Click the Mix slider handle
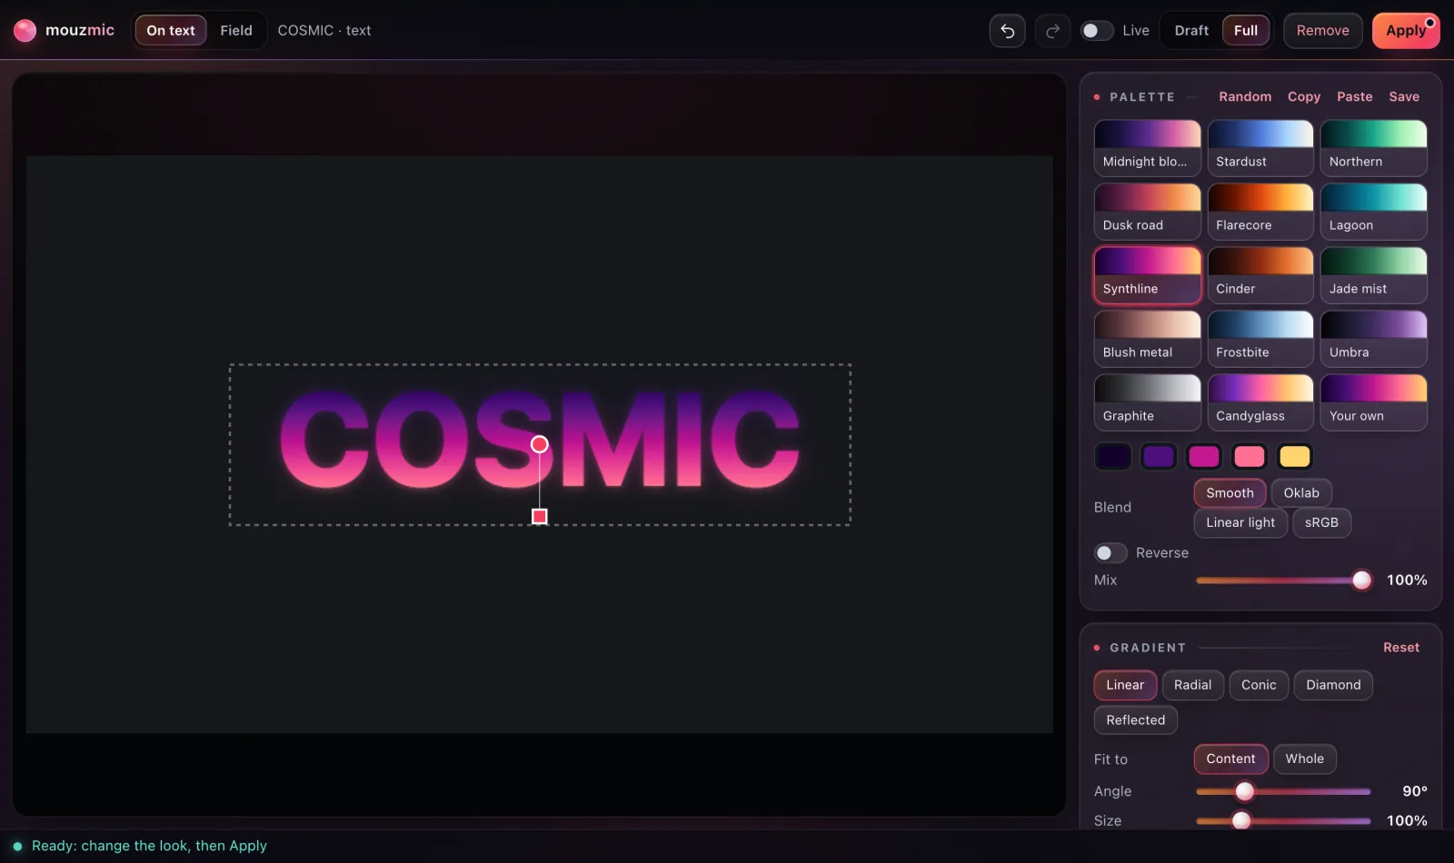 [1361, 580]
